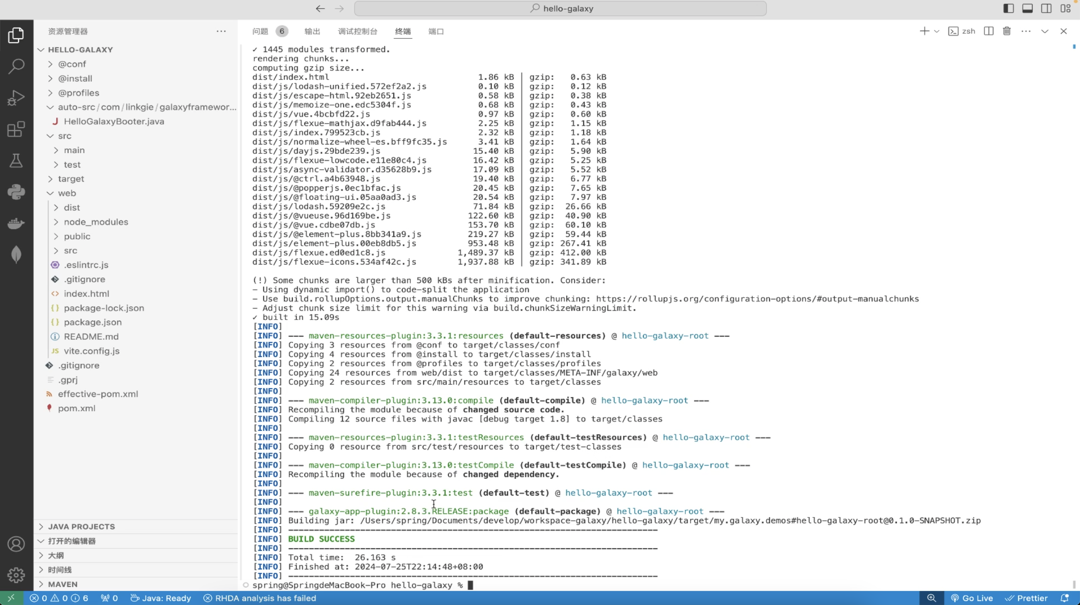
Task: Collapse the auto-src folder
Action: click(136, 107)
